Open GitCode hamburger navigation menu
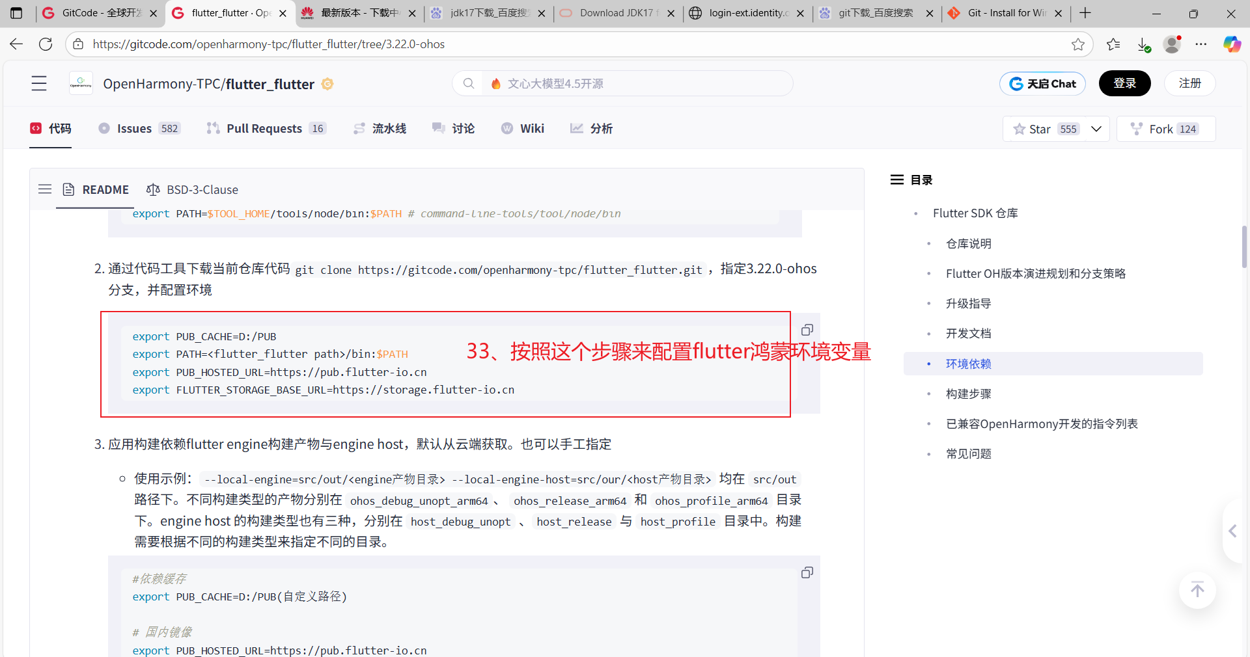 pyautogui.click(x=39, y=83)
